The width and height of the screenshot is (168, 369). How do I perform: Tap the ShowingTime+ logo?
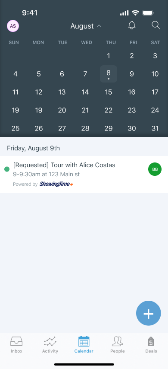56,184
